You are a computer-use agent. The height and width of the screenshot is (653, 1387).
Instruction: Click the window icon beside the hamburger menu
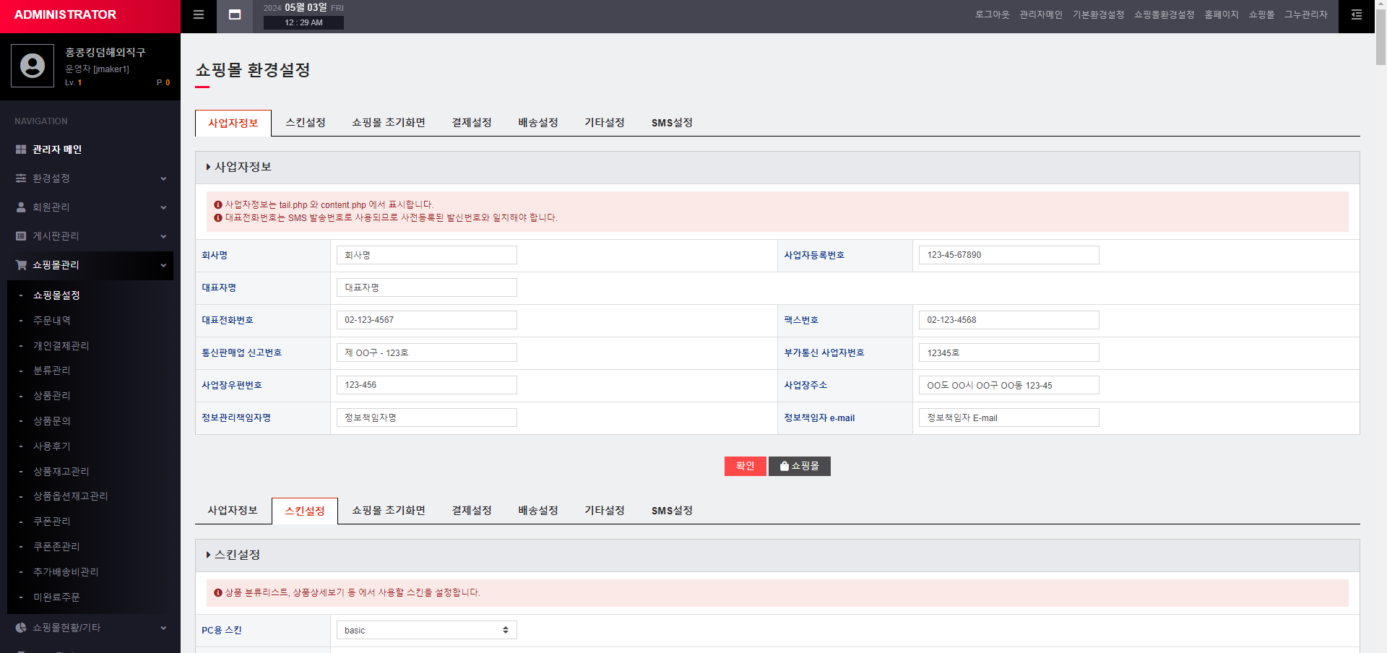[235, 15]
